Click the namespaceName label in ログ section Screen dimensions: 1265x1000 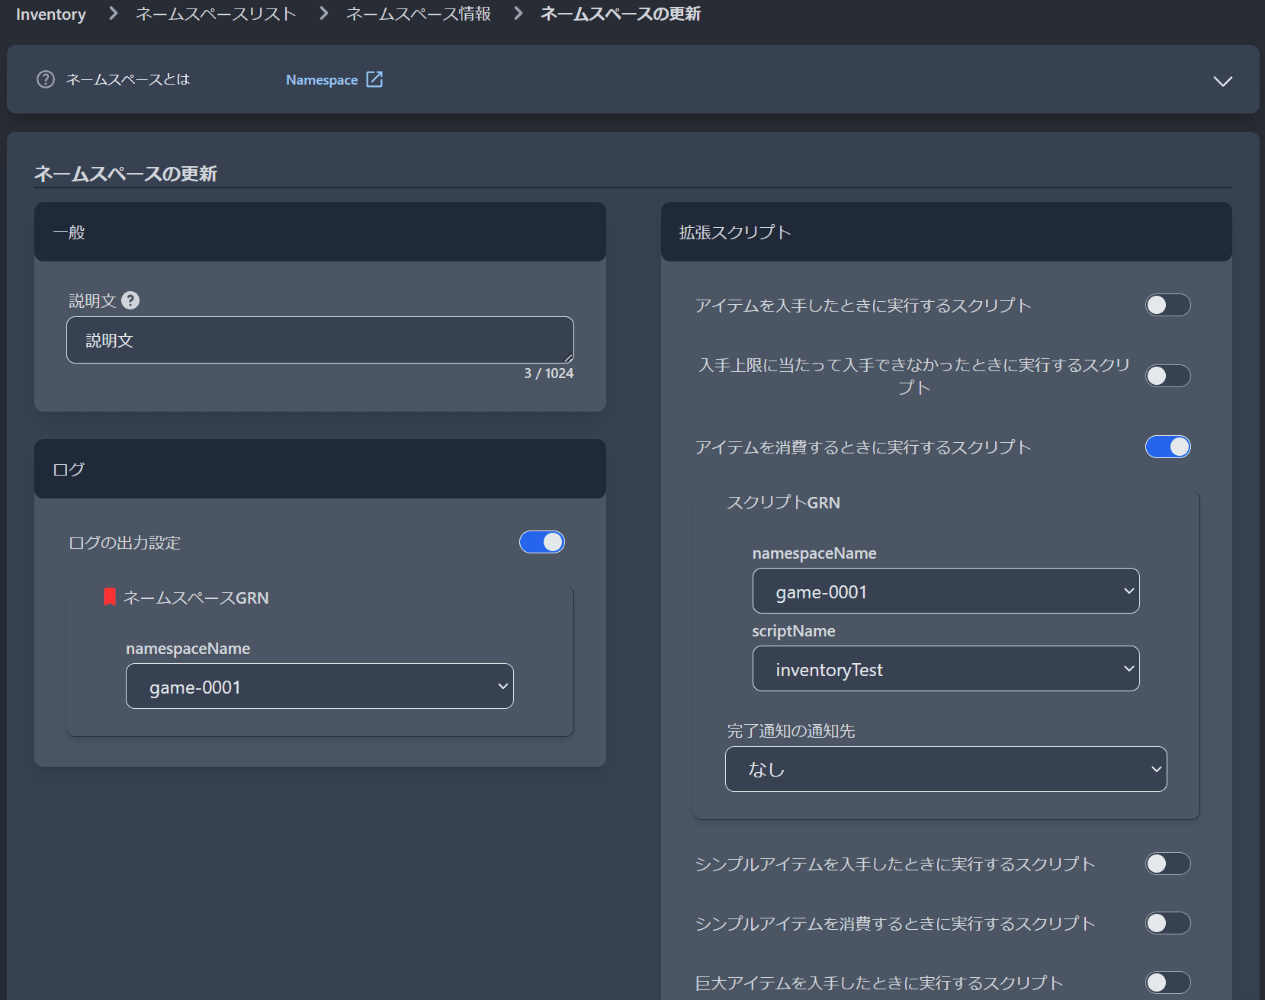point(188,649)
